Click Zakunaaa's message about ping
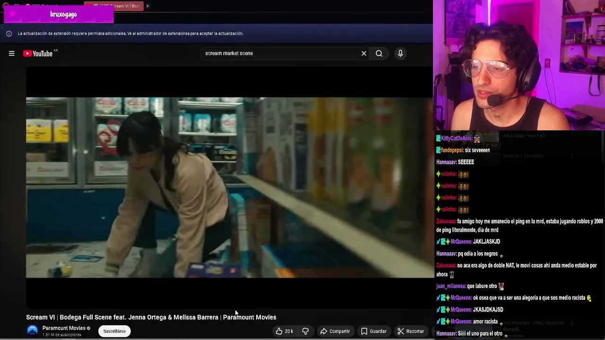The image size is (605, 340). click(519, 226)
